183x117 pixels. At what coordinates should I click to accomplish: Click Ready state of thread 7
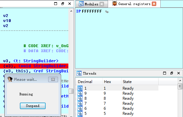pos(128,103)
